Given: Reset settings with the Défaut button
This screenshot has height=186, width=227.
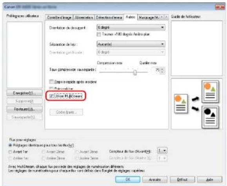Looking at the screenshot, I should point(182,179).
